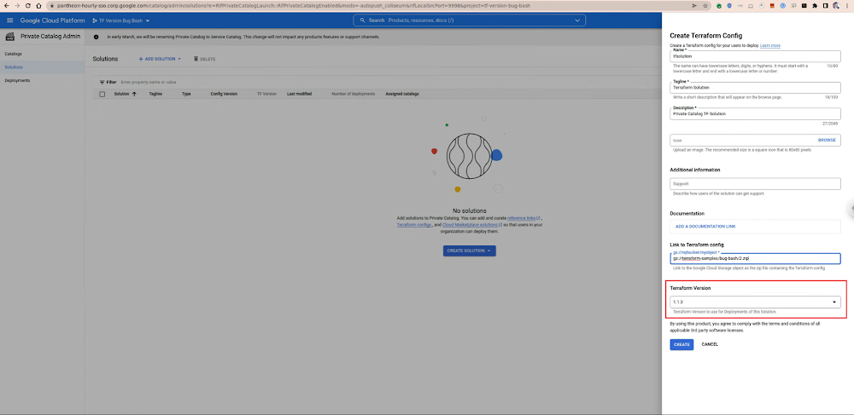854x415 pixels.
Task: Click the browser reload icon
Action: click(x=28, y=5)
